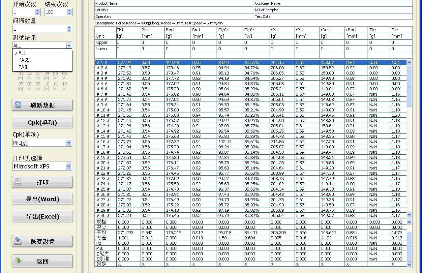Collapse the 测试结果 ALL combo box arrow
This screenshot has height=273, width=422.
click(x=69, y=45)
